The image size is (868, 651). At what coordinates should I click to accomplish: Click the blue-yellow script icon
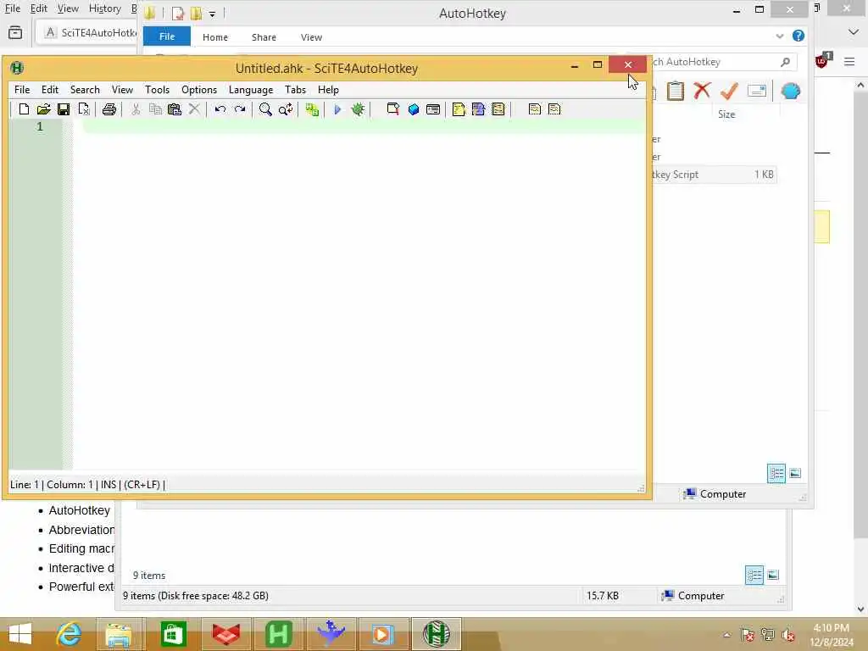(478, 109)
